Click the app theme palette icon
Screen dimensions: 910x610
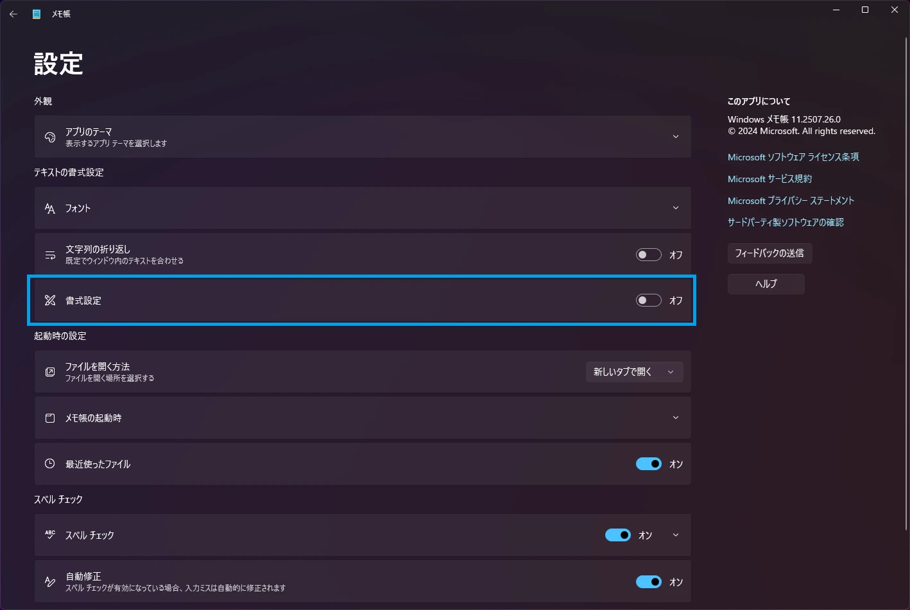(50, 137)
